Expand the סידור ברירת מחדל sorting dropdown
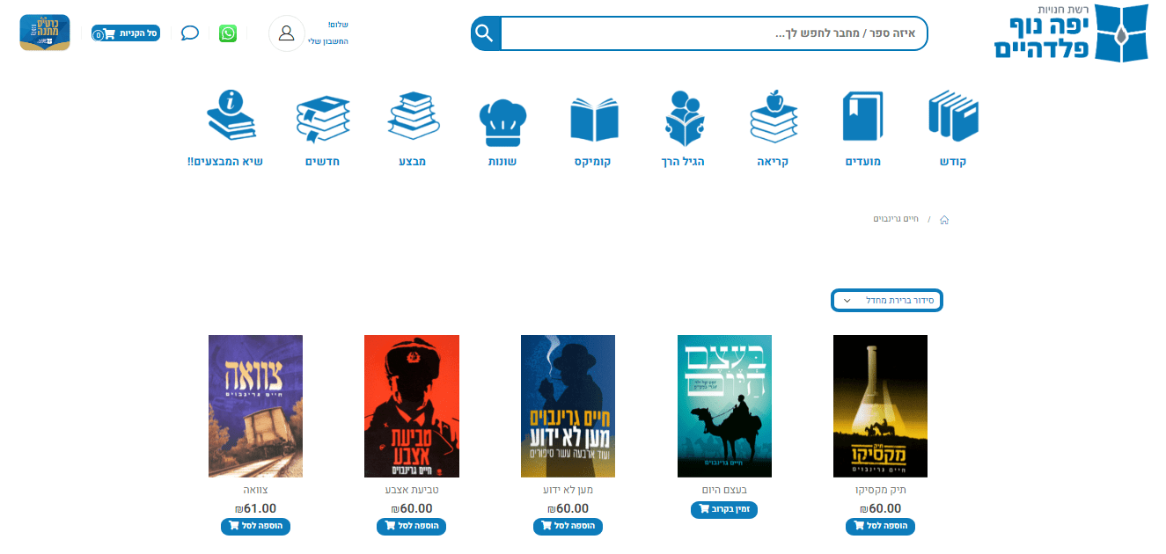1166x554 pixels. point(887,300)
